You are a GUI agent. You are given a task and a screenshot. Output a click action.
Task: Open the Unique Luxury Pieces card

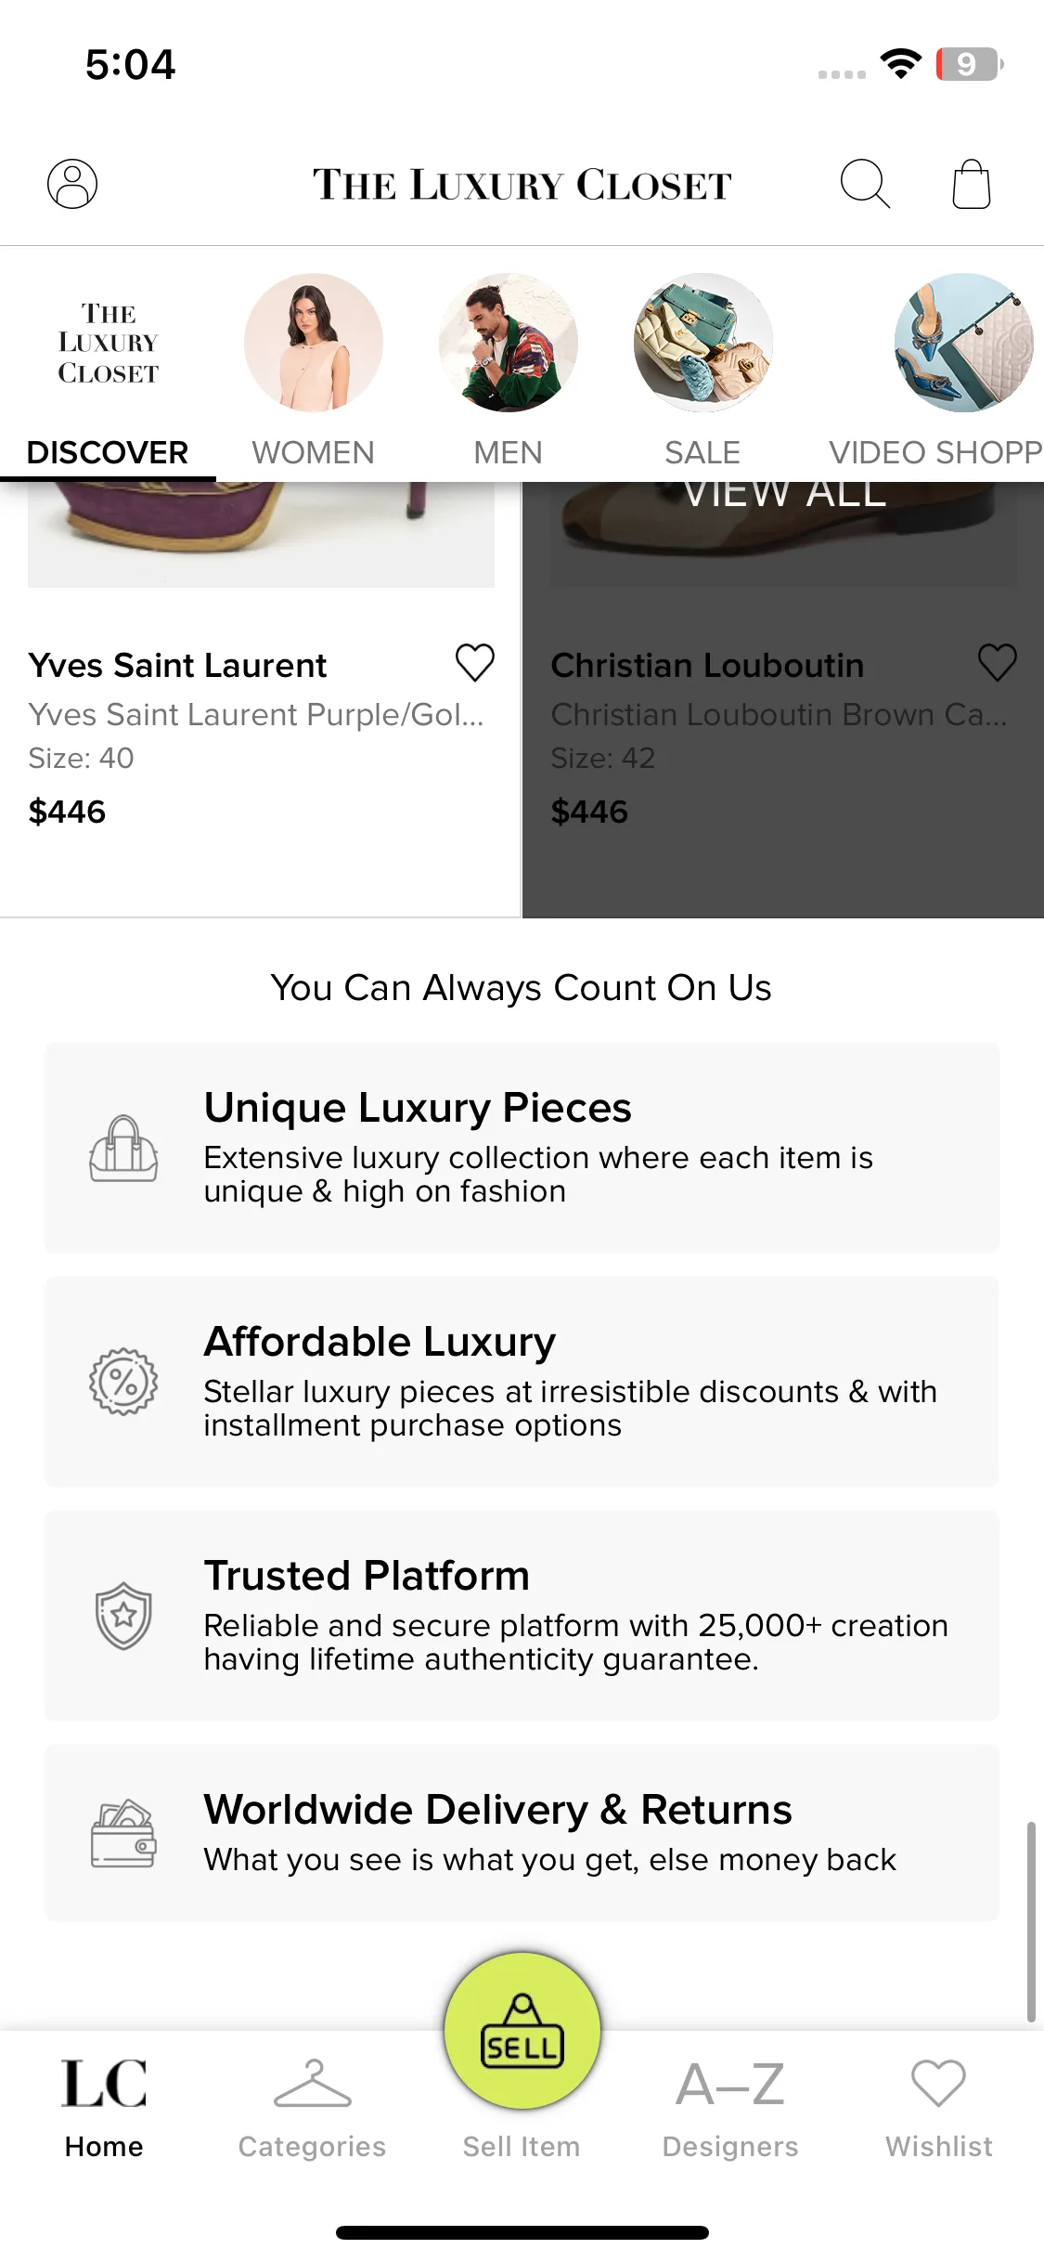(x=522, y=1148)
